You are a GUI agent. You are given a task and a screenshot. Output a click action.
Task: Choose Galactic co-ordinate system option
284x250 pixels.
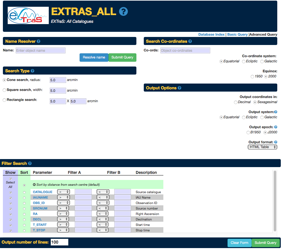click(x=262, y=61)
